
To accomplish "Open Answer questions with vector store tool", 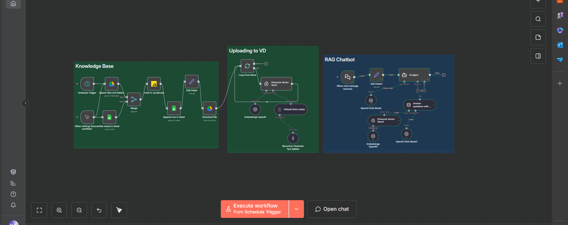I will (420, 105).
